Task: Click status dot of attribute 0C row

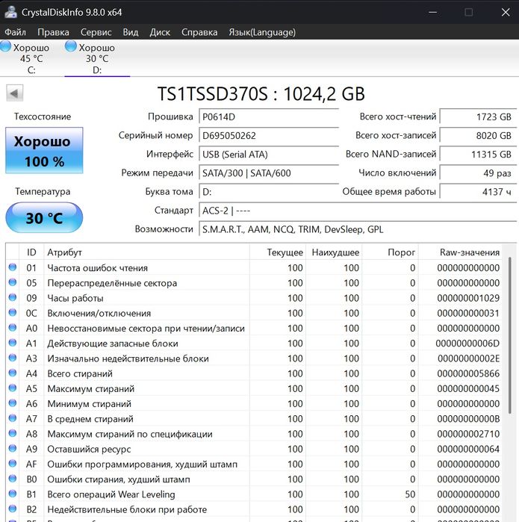Action: point(13,312)
